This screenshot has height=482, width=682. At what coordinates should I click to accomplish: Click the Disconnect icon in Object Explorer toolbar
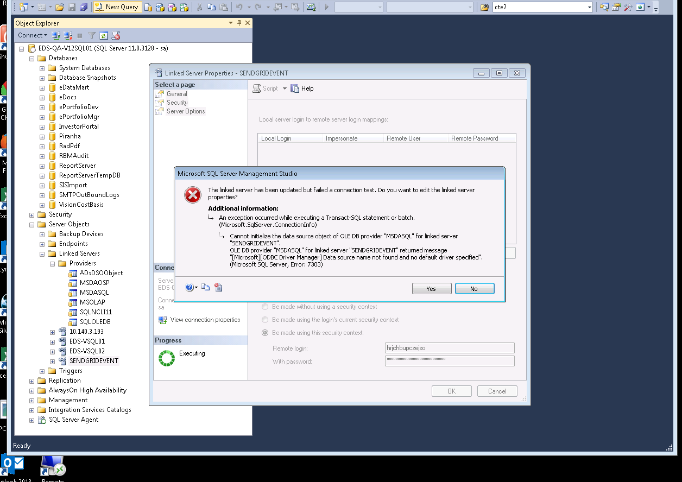pyautogui.click(x=68, y=35)
